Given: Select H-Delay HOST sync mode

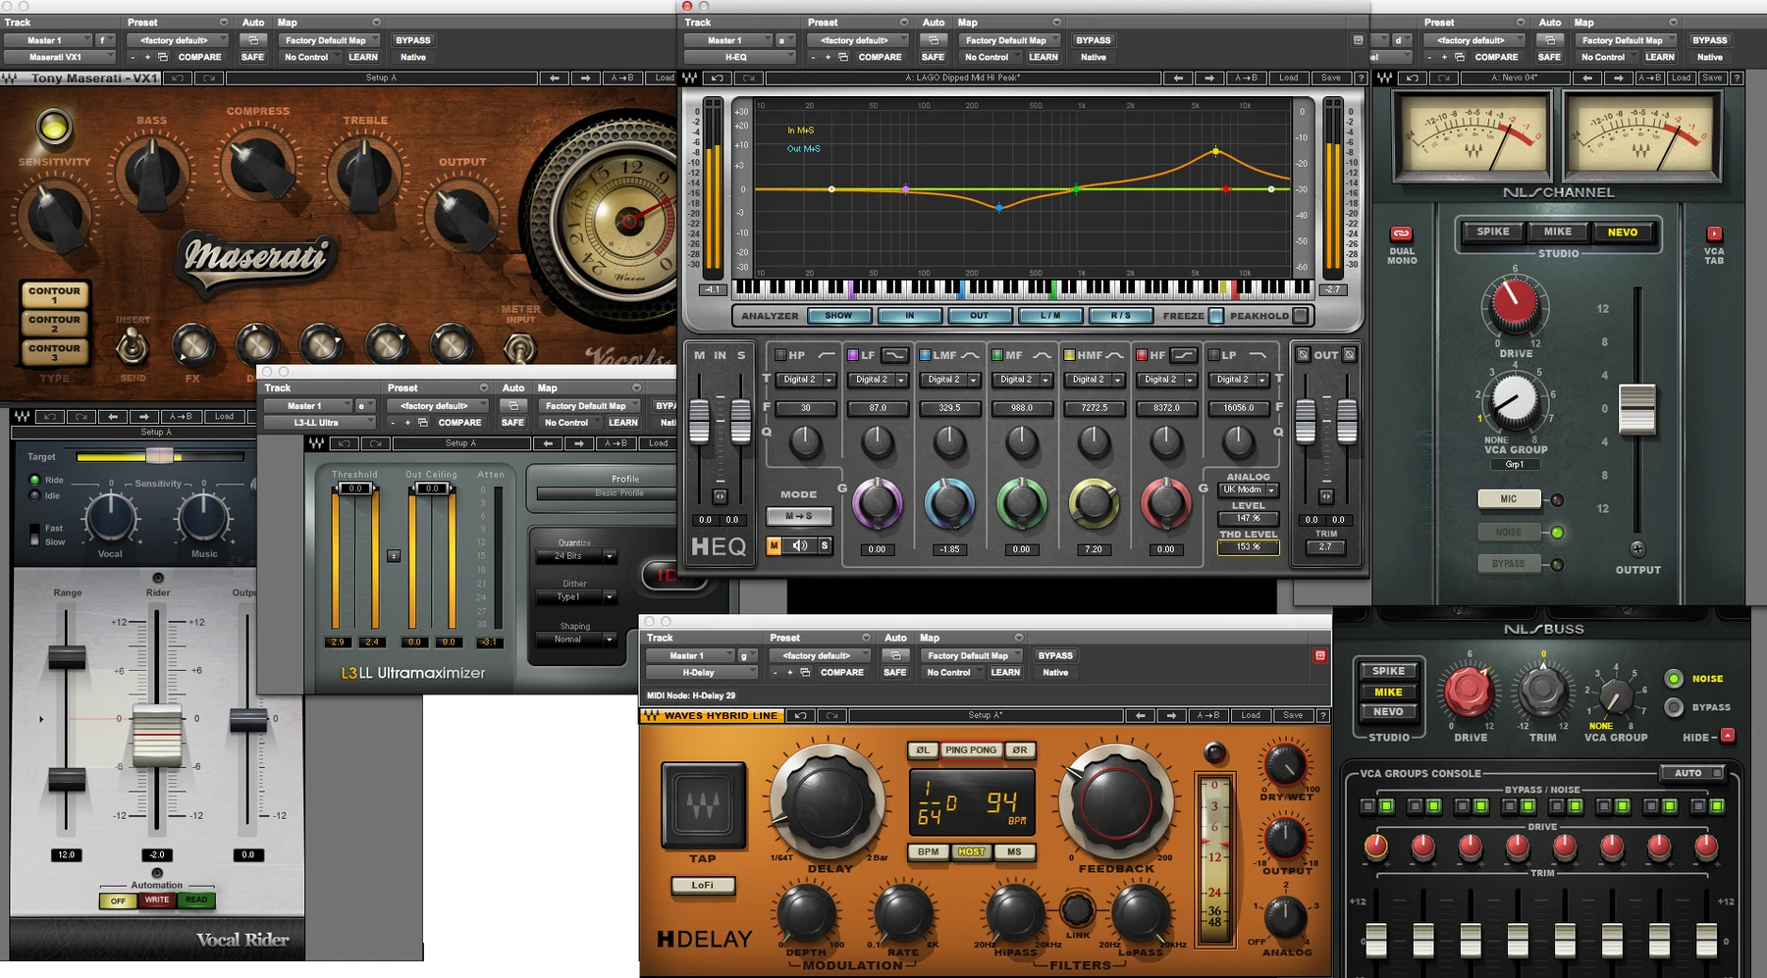Looking at the screenshot, I should (x=972, y=852).
